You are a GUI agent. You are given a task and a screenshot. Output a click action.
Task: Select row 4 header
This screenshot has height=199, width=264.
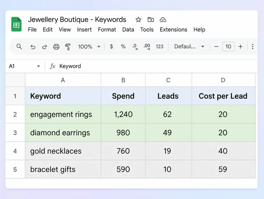[15, 151]
